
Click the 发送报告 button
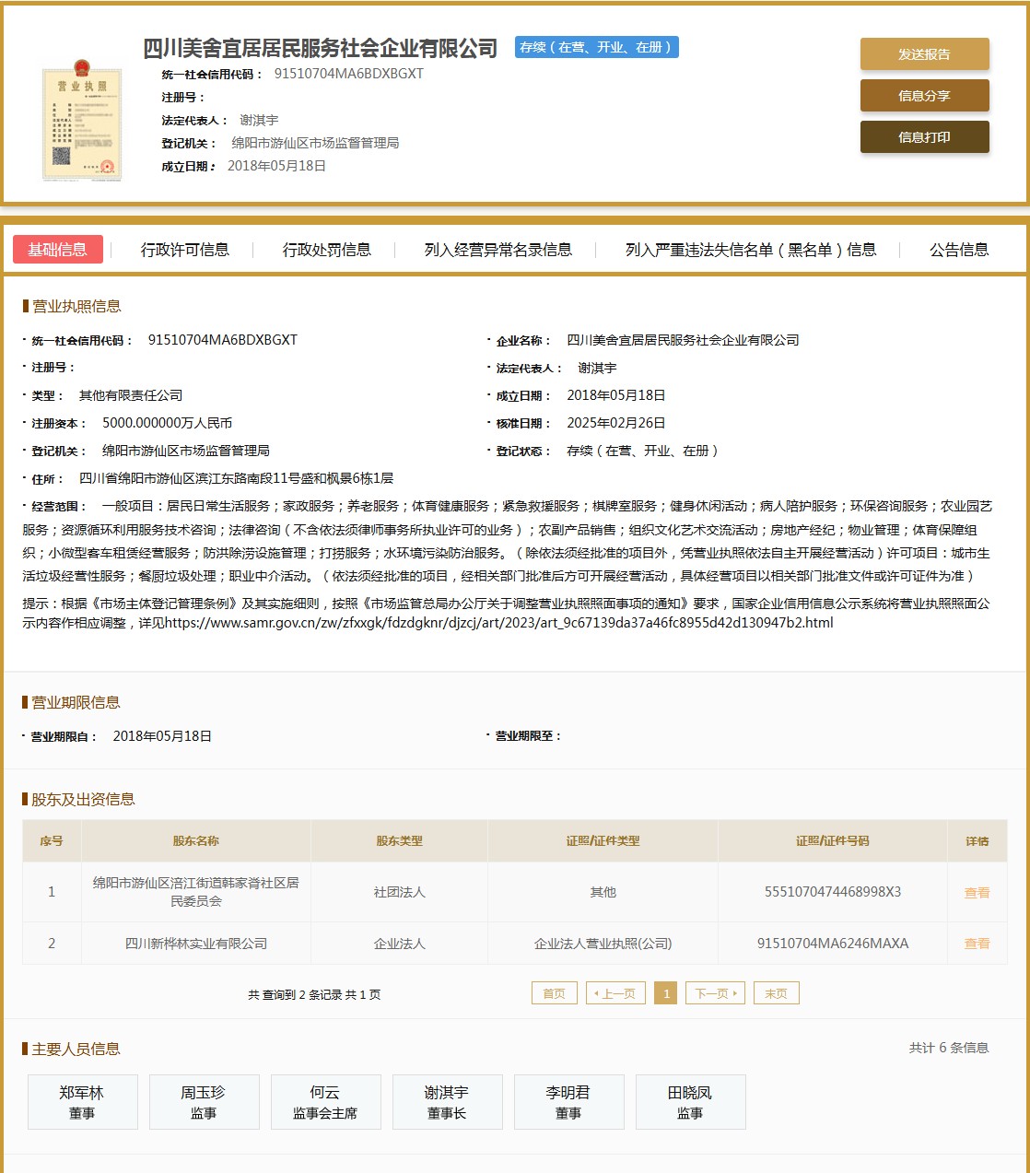point(924,53)
